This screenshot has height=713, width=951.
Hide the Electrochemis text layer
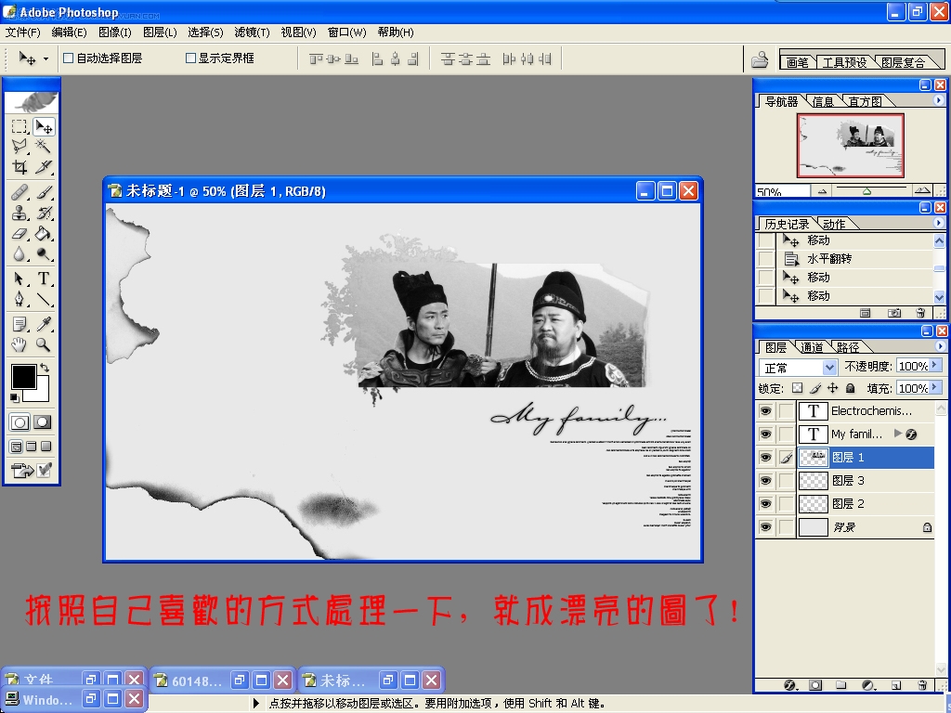[766, 411]
